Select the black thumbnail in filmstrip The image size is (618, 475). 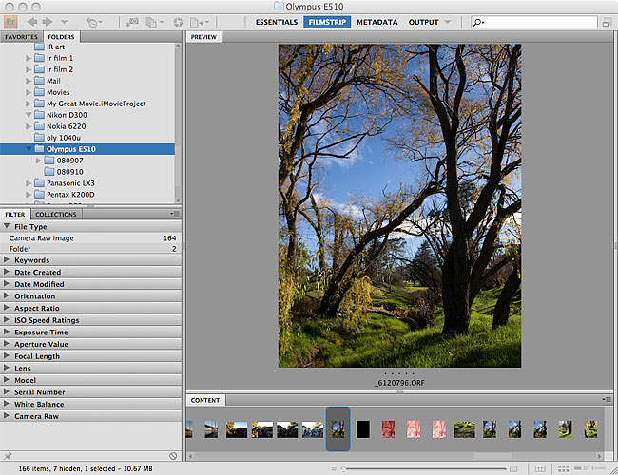(363, 429)
